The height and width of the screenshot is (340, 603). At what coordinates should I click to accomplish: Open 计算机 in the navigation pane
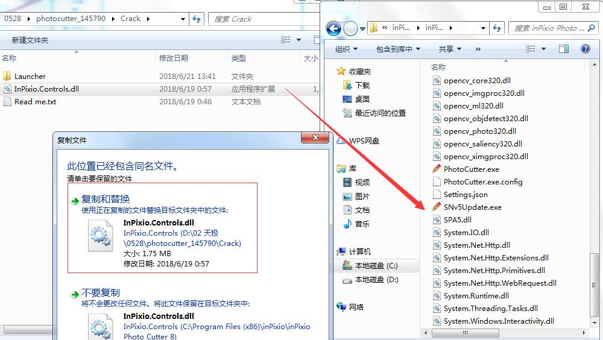(359, 251)
